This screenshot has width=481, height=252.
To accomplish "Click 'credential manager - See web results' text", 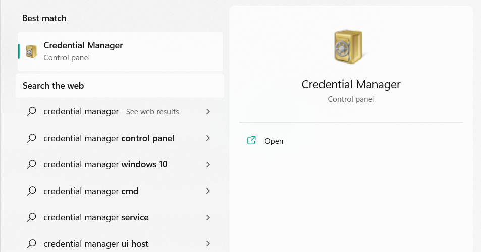I will (111, 111).
